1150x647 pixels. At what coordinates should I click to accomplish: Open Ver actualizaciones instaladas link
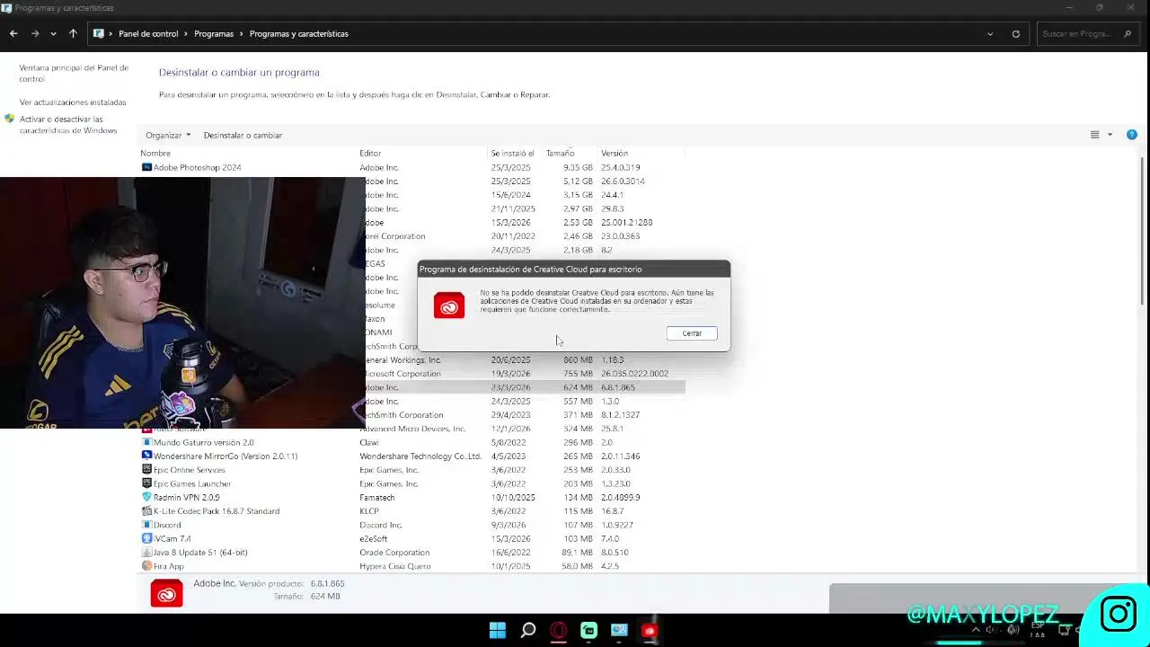73,102
